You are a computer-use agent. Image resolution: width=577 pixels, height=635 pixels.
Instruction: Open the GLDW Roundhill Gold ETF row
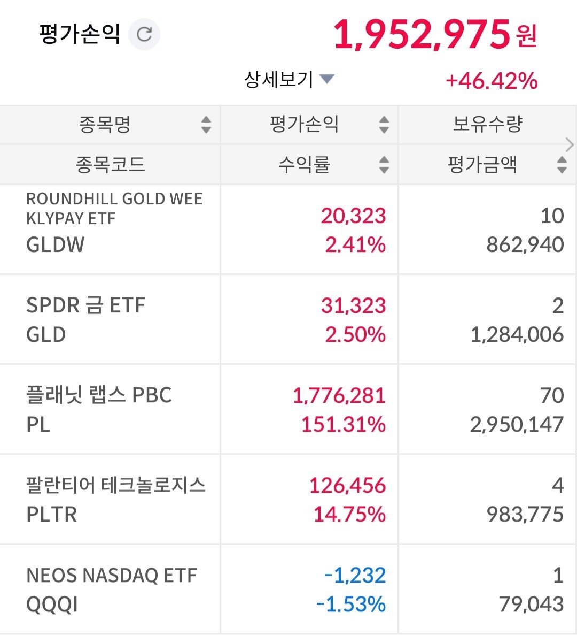pos(114,223)
